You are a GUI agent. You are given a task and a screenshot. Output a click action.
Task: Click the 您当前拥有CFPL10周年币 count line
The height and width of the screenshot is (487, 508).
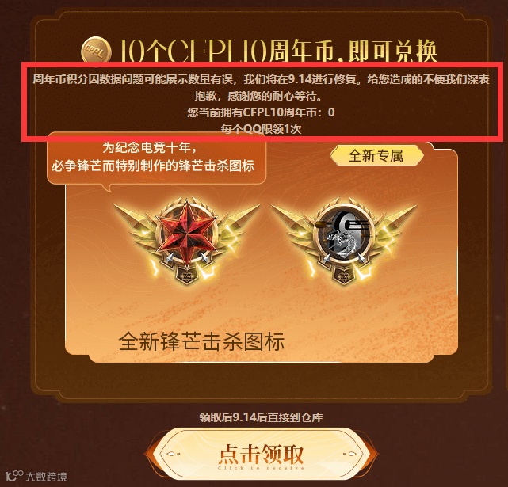[261, 112]
